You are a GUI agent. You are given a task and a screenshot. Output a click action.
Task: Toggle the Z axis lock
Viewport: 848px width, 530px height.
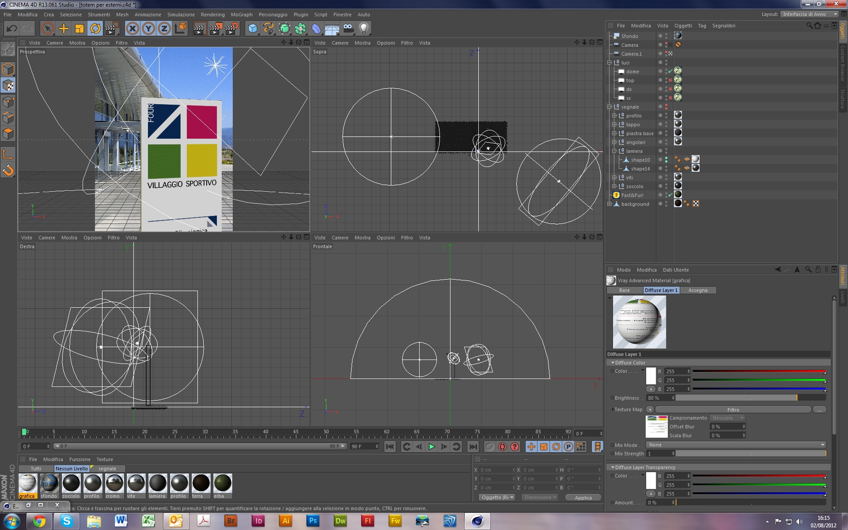(x=164, y=29)
